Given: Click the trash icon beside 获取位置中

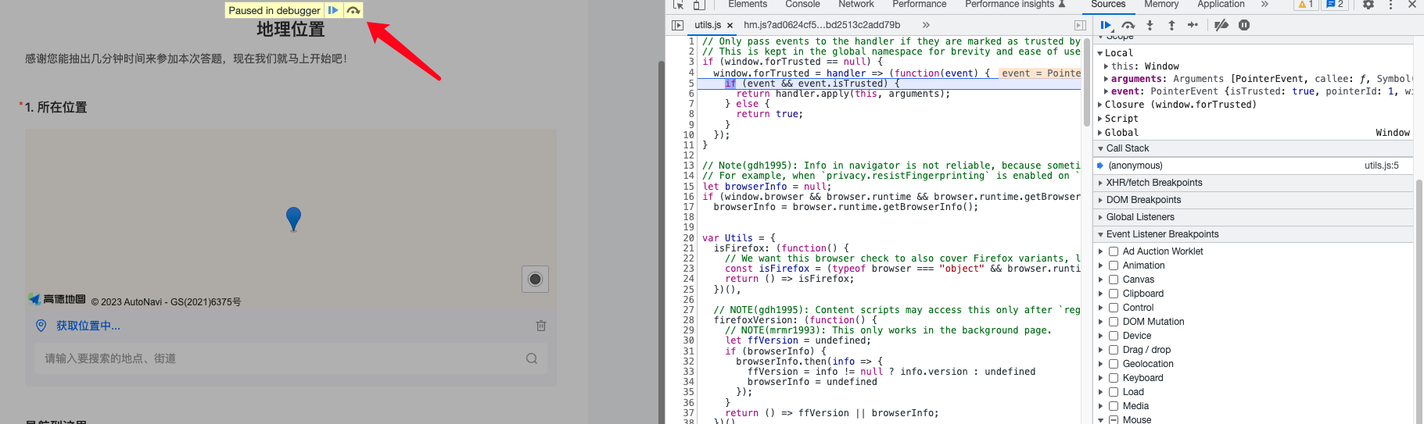Looking at the screenshot, I should click(x=541, y=326).
